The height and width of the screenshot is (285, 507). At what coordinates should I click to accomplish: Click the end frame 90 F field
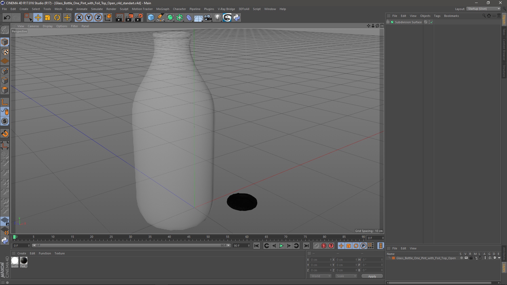point(241,246)
